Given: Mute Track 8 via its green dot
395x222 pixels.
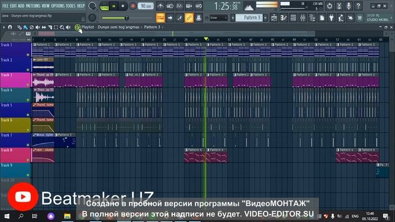Looking at the screenshot, I should (x=28, y=160).
